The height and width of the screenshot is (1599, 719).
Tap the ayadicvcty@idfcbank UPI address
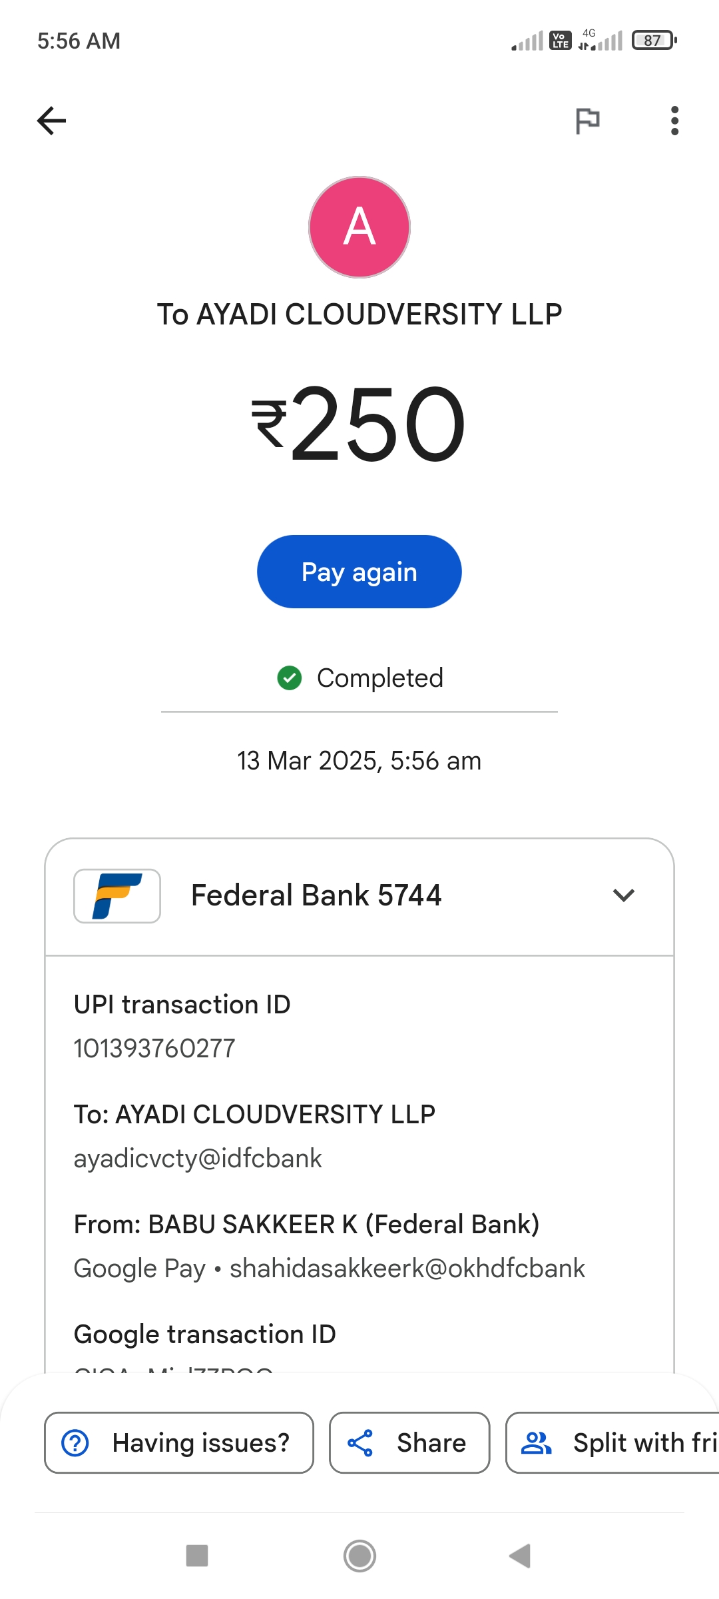click(x=198, y=1159)
